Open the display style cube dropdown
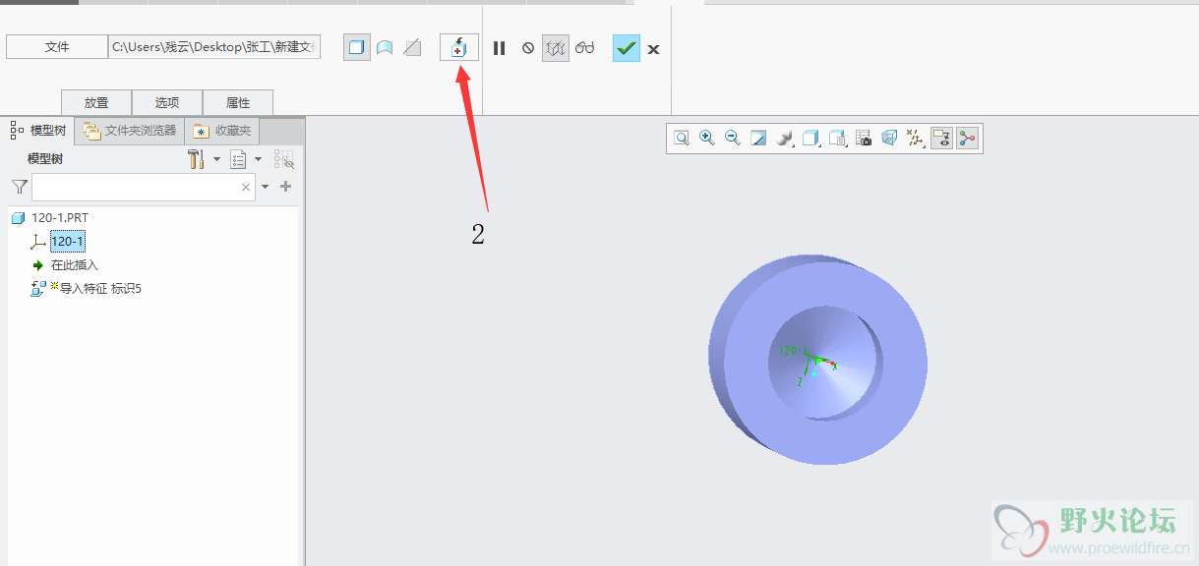Image resolution: width=1199 pixels, height=566 pixels. pyautogui.click(x=810, y=139)
